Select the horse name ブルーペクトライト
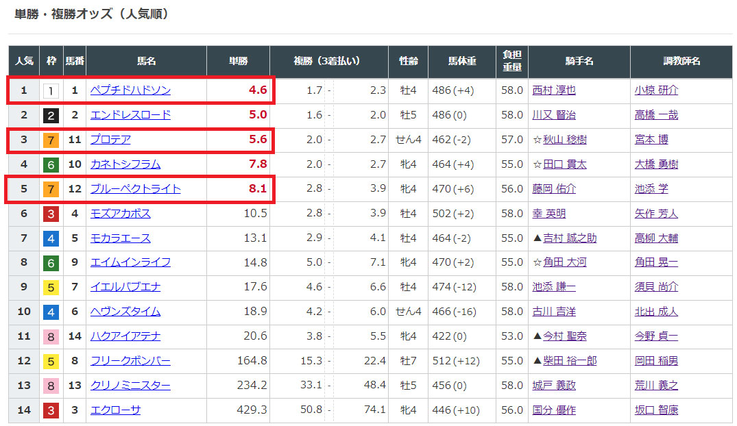 click(x=135, y=189)
